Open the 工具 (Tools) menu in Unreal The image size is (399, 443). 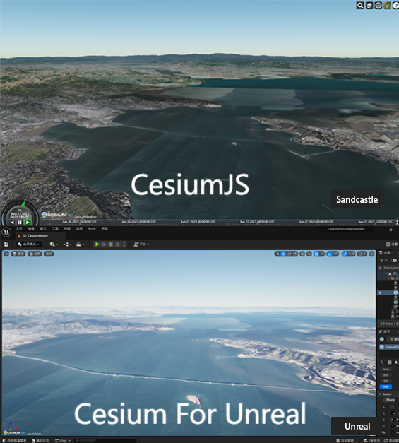pyautogui.click(x=55, y=228)
